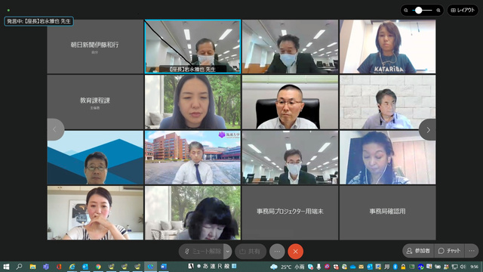The height and width of the screenshot is (272, 483).
Task: Open Microsoft Teams from the taskbar
Action: tap(46, 267)
